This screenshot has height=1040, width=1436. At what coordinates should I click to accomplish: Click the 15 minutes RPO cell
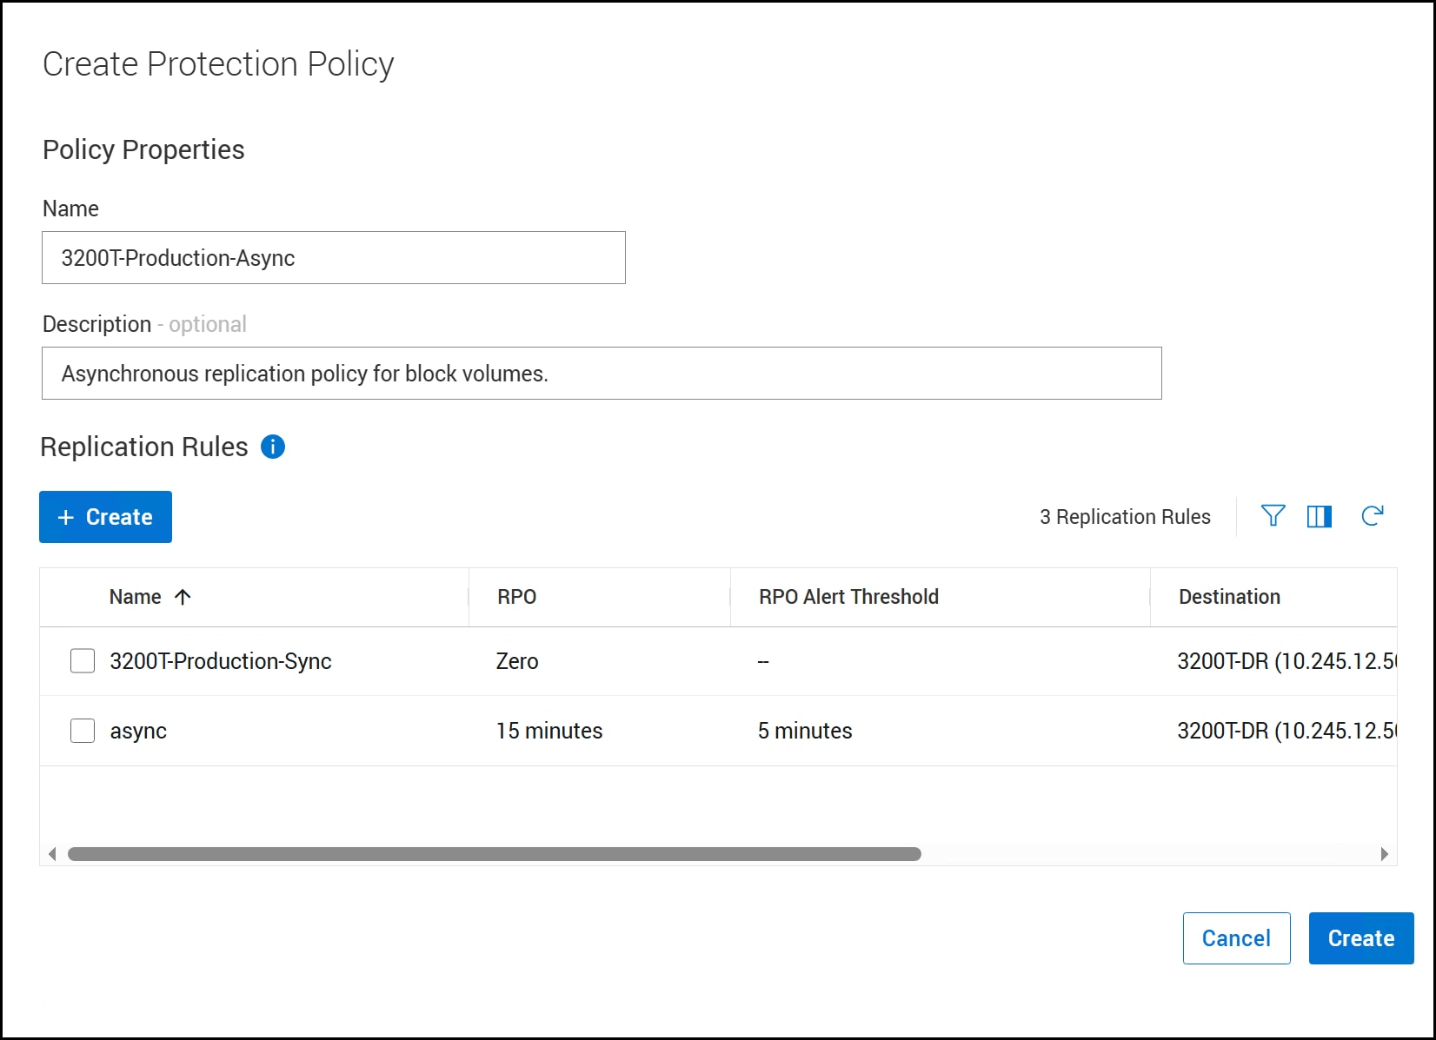pos(549,731)
